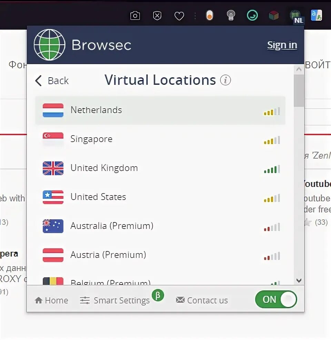Select Singapore location
This screenshot has width=331, height=340.
pos(160,139)
